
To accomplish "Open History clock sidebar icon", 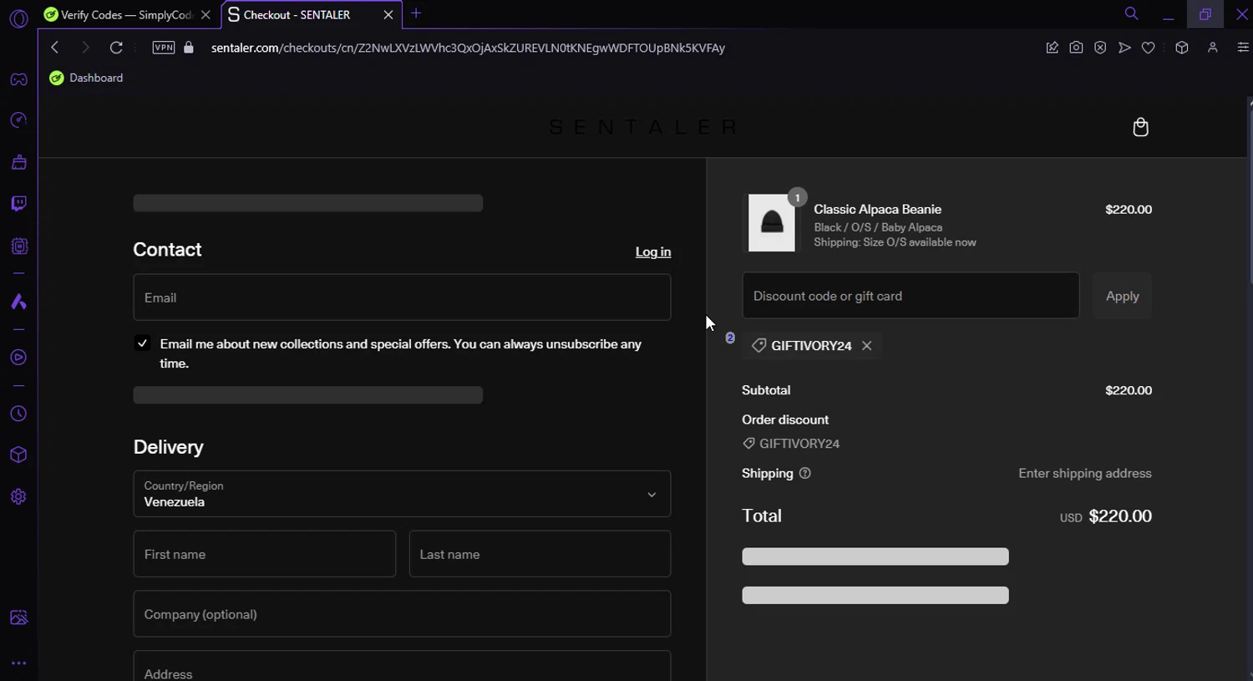I will pyautogui.click(x=18, y=414).
